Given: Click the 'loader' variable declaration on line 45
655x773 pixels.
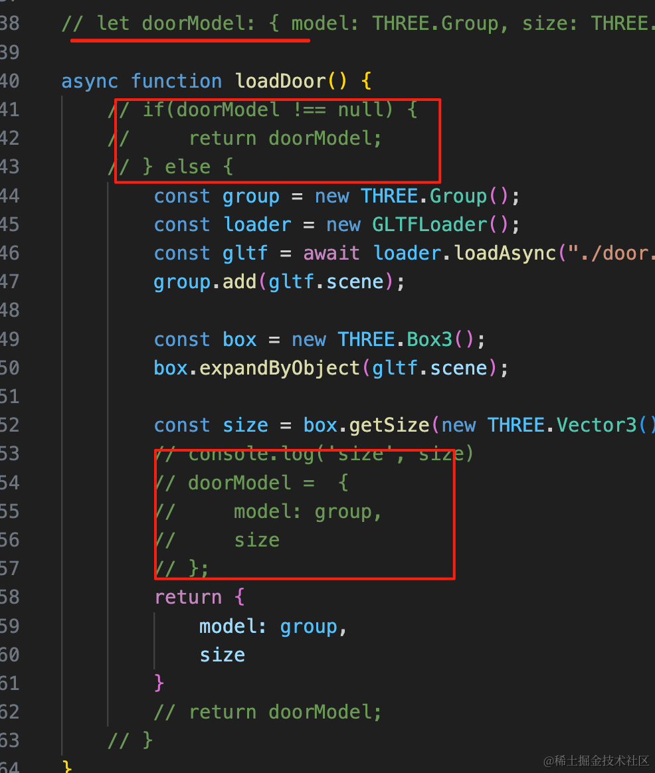Looking at the screenshot, I should pyautogui.click(x=257, y=225).
